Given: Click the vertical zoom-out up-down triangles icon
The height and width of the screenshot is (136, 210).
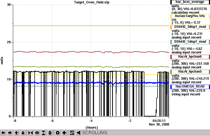Looking at the screenshot, I should 50,133.
